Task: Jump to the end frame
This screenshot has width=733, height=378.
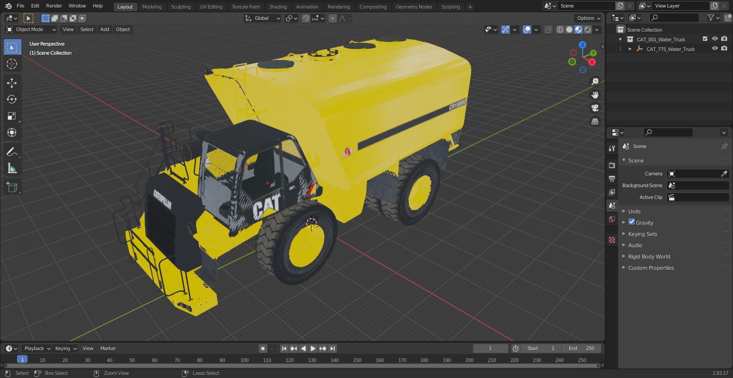Action: [x=332, y=349]
